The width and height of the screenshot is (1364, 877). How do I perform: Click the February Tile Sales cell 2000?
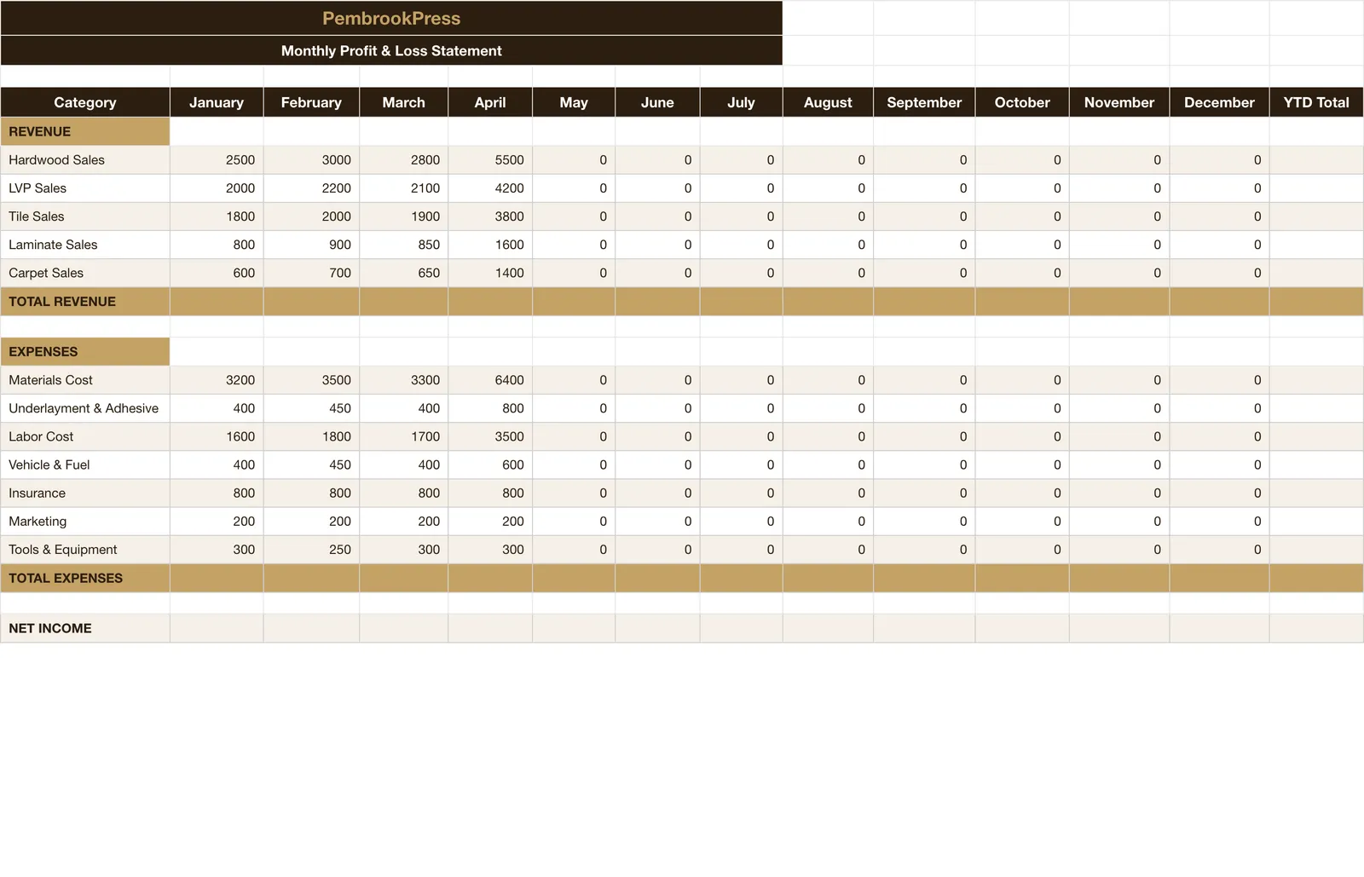click(x=311, y=216)
